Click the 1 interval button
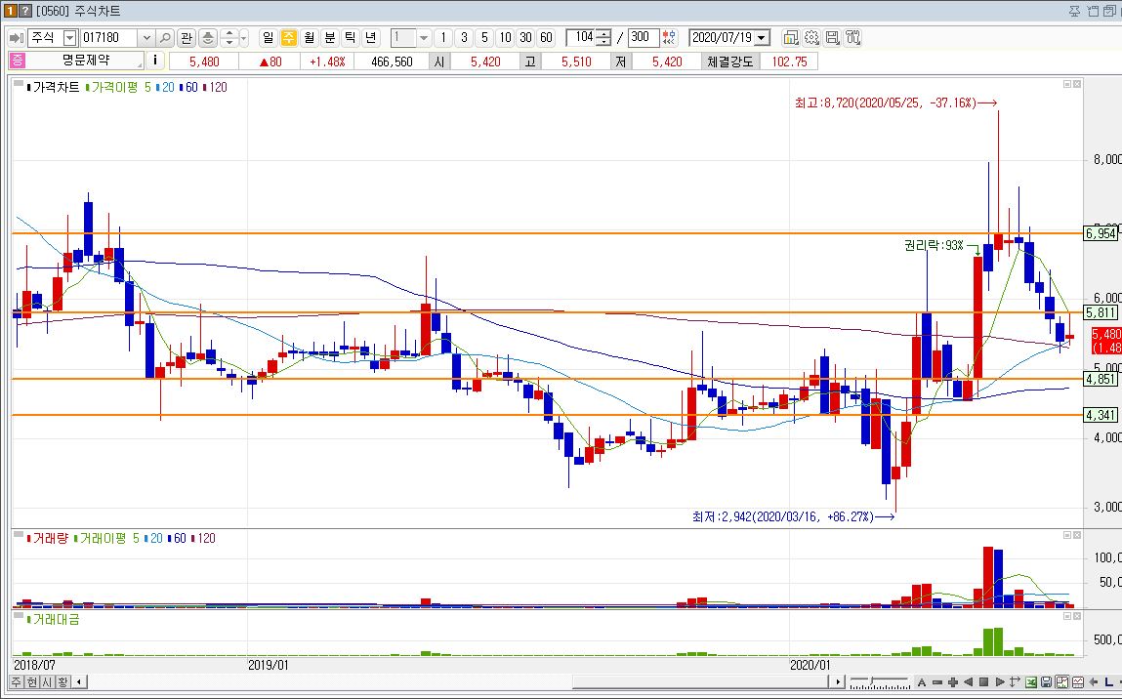 (443, 38)
